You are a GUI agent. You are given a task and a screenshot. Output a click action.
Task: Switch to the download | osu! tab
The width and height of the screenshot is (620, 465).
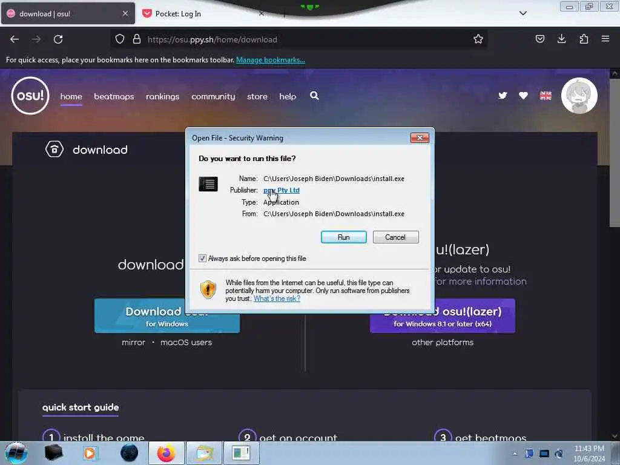coord(68,13)
